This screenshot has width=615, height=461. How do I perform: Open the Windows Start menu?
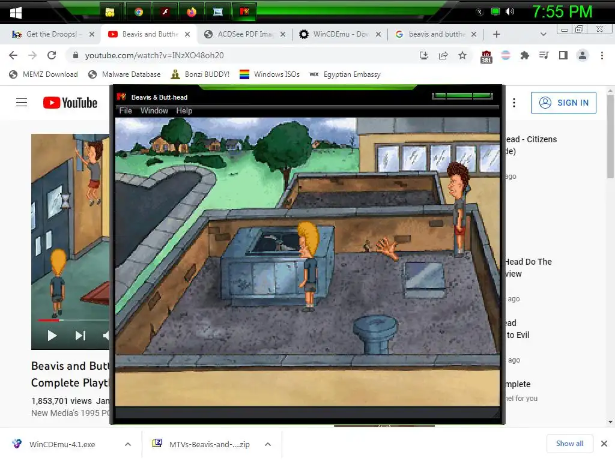pyautogui.click(x=16, y=13)
